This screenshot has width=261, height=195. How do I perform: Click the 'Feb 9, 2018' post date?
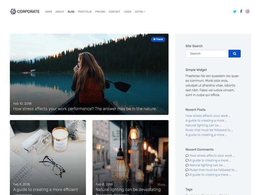point(22,184)
